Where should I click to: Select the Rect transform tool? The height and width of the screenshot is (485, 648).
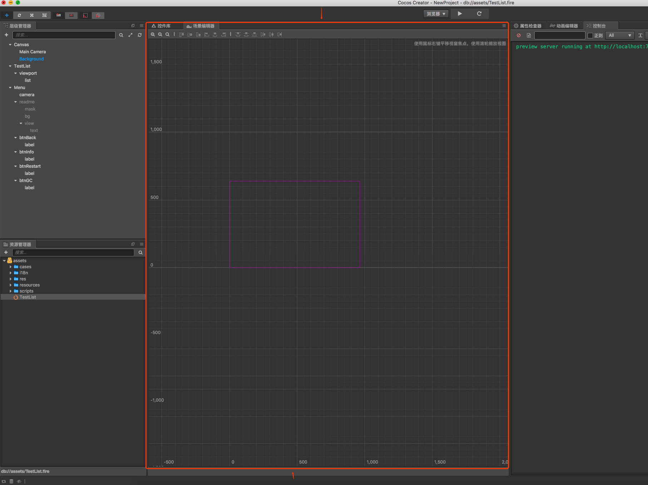pos(44,15)
